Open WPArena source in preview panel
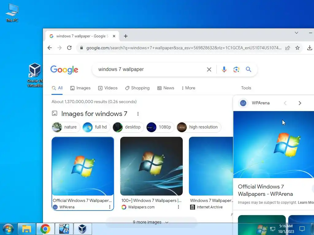 [x=254, y=103]
